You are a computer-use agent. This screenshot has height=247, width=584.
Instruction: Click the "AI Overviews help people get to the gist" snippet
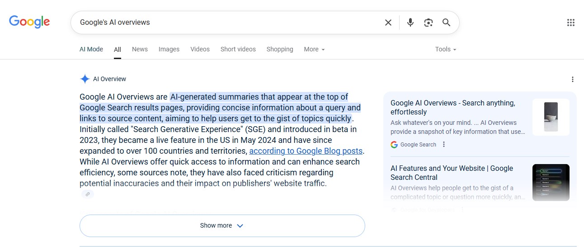point(458,192)
